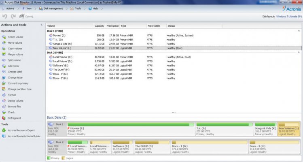303x162 pixels.
Task: Select the 'Software' (E:) row
Action: (174, 66)
